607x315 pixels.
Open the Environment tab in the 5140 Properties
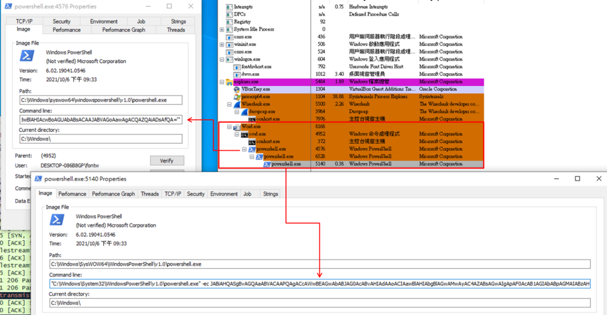(224, 194)
